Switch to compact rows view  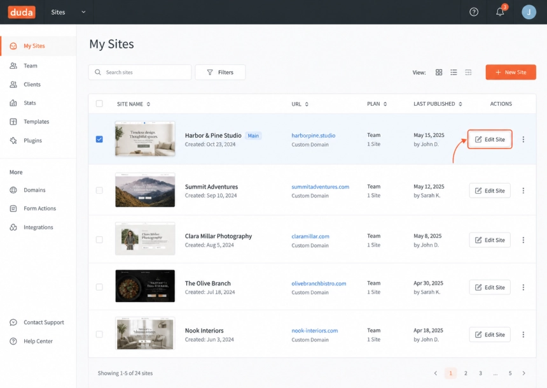[x=468, y=73]
